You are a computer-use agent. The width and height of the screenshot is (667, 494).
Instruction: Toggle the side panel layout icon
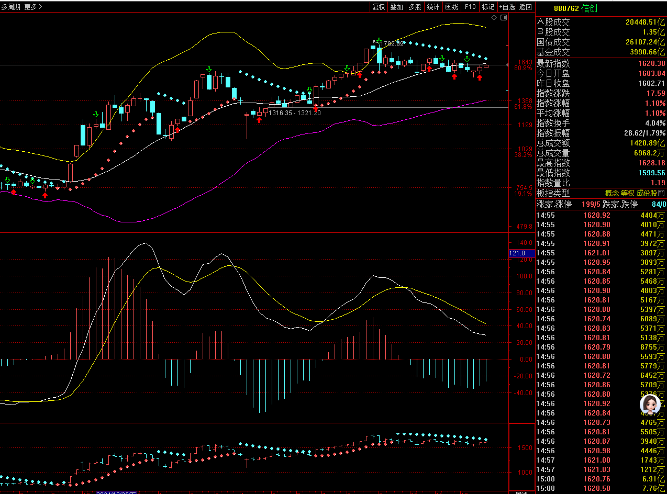pyautogui.click(x=504, y=17)
